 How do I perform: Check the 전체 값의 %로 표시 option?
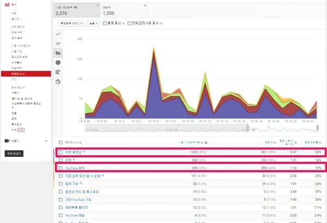point(129,24)
